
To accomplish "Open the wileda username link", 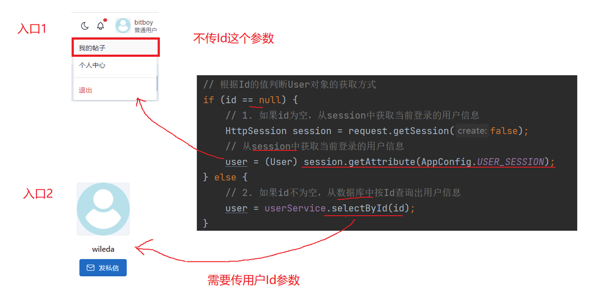I will (x=103, y=249).
